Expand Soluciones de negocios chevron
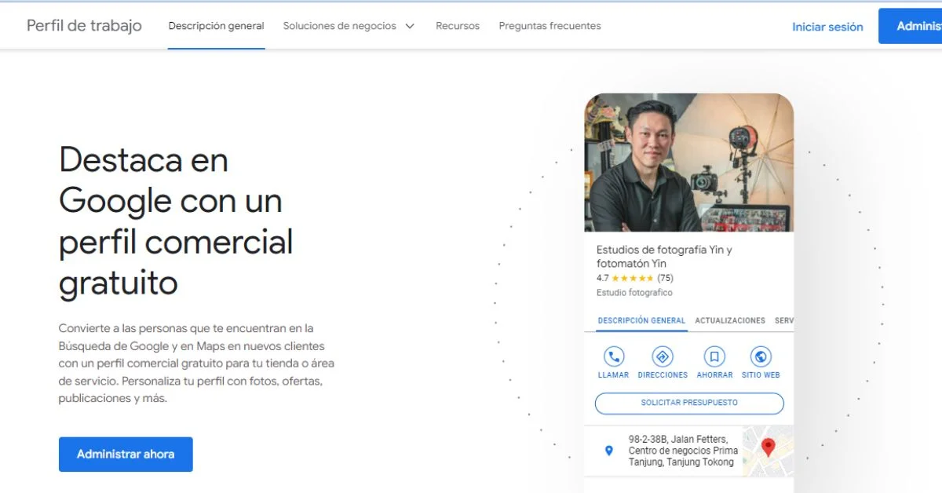The width and height of the screenshot is (942, 493). tap(410, 26)
